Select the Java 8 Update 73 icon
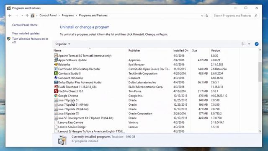This screenshot has width=268, height=151. pos(56,113)
